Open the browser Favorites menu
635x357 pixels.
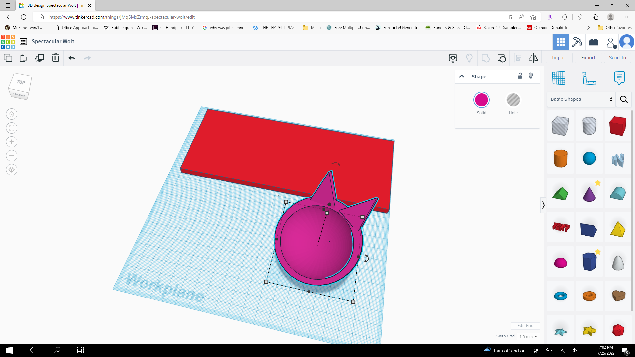[x=581, y=17]
